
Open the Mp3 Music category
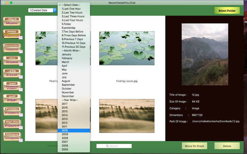(x=12, y=21)
